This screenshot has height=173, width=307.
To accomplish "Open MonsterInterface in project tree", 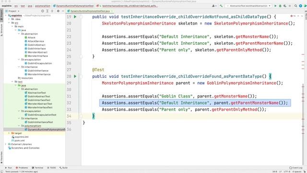I will pyautogui.click(x=36, y=56).
